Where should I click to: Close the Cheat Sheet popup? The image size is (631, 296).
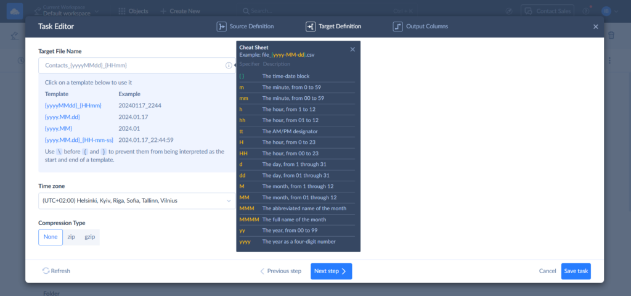point(352,49)
